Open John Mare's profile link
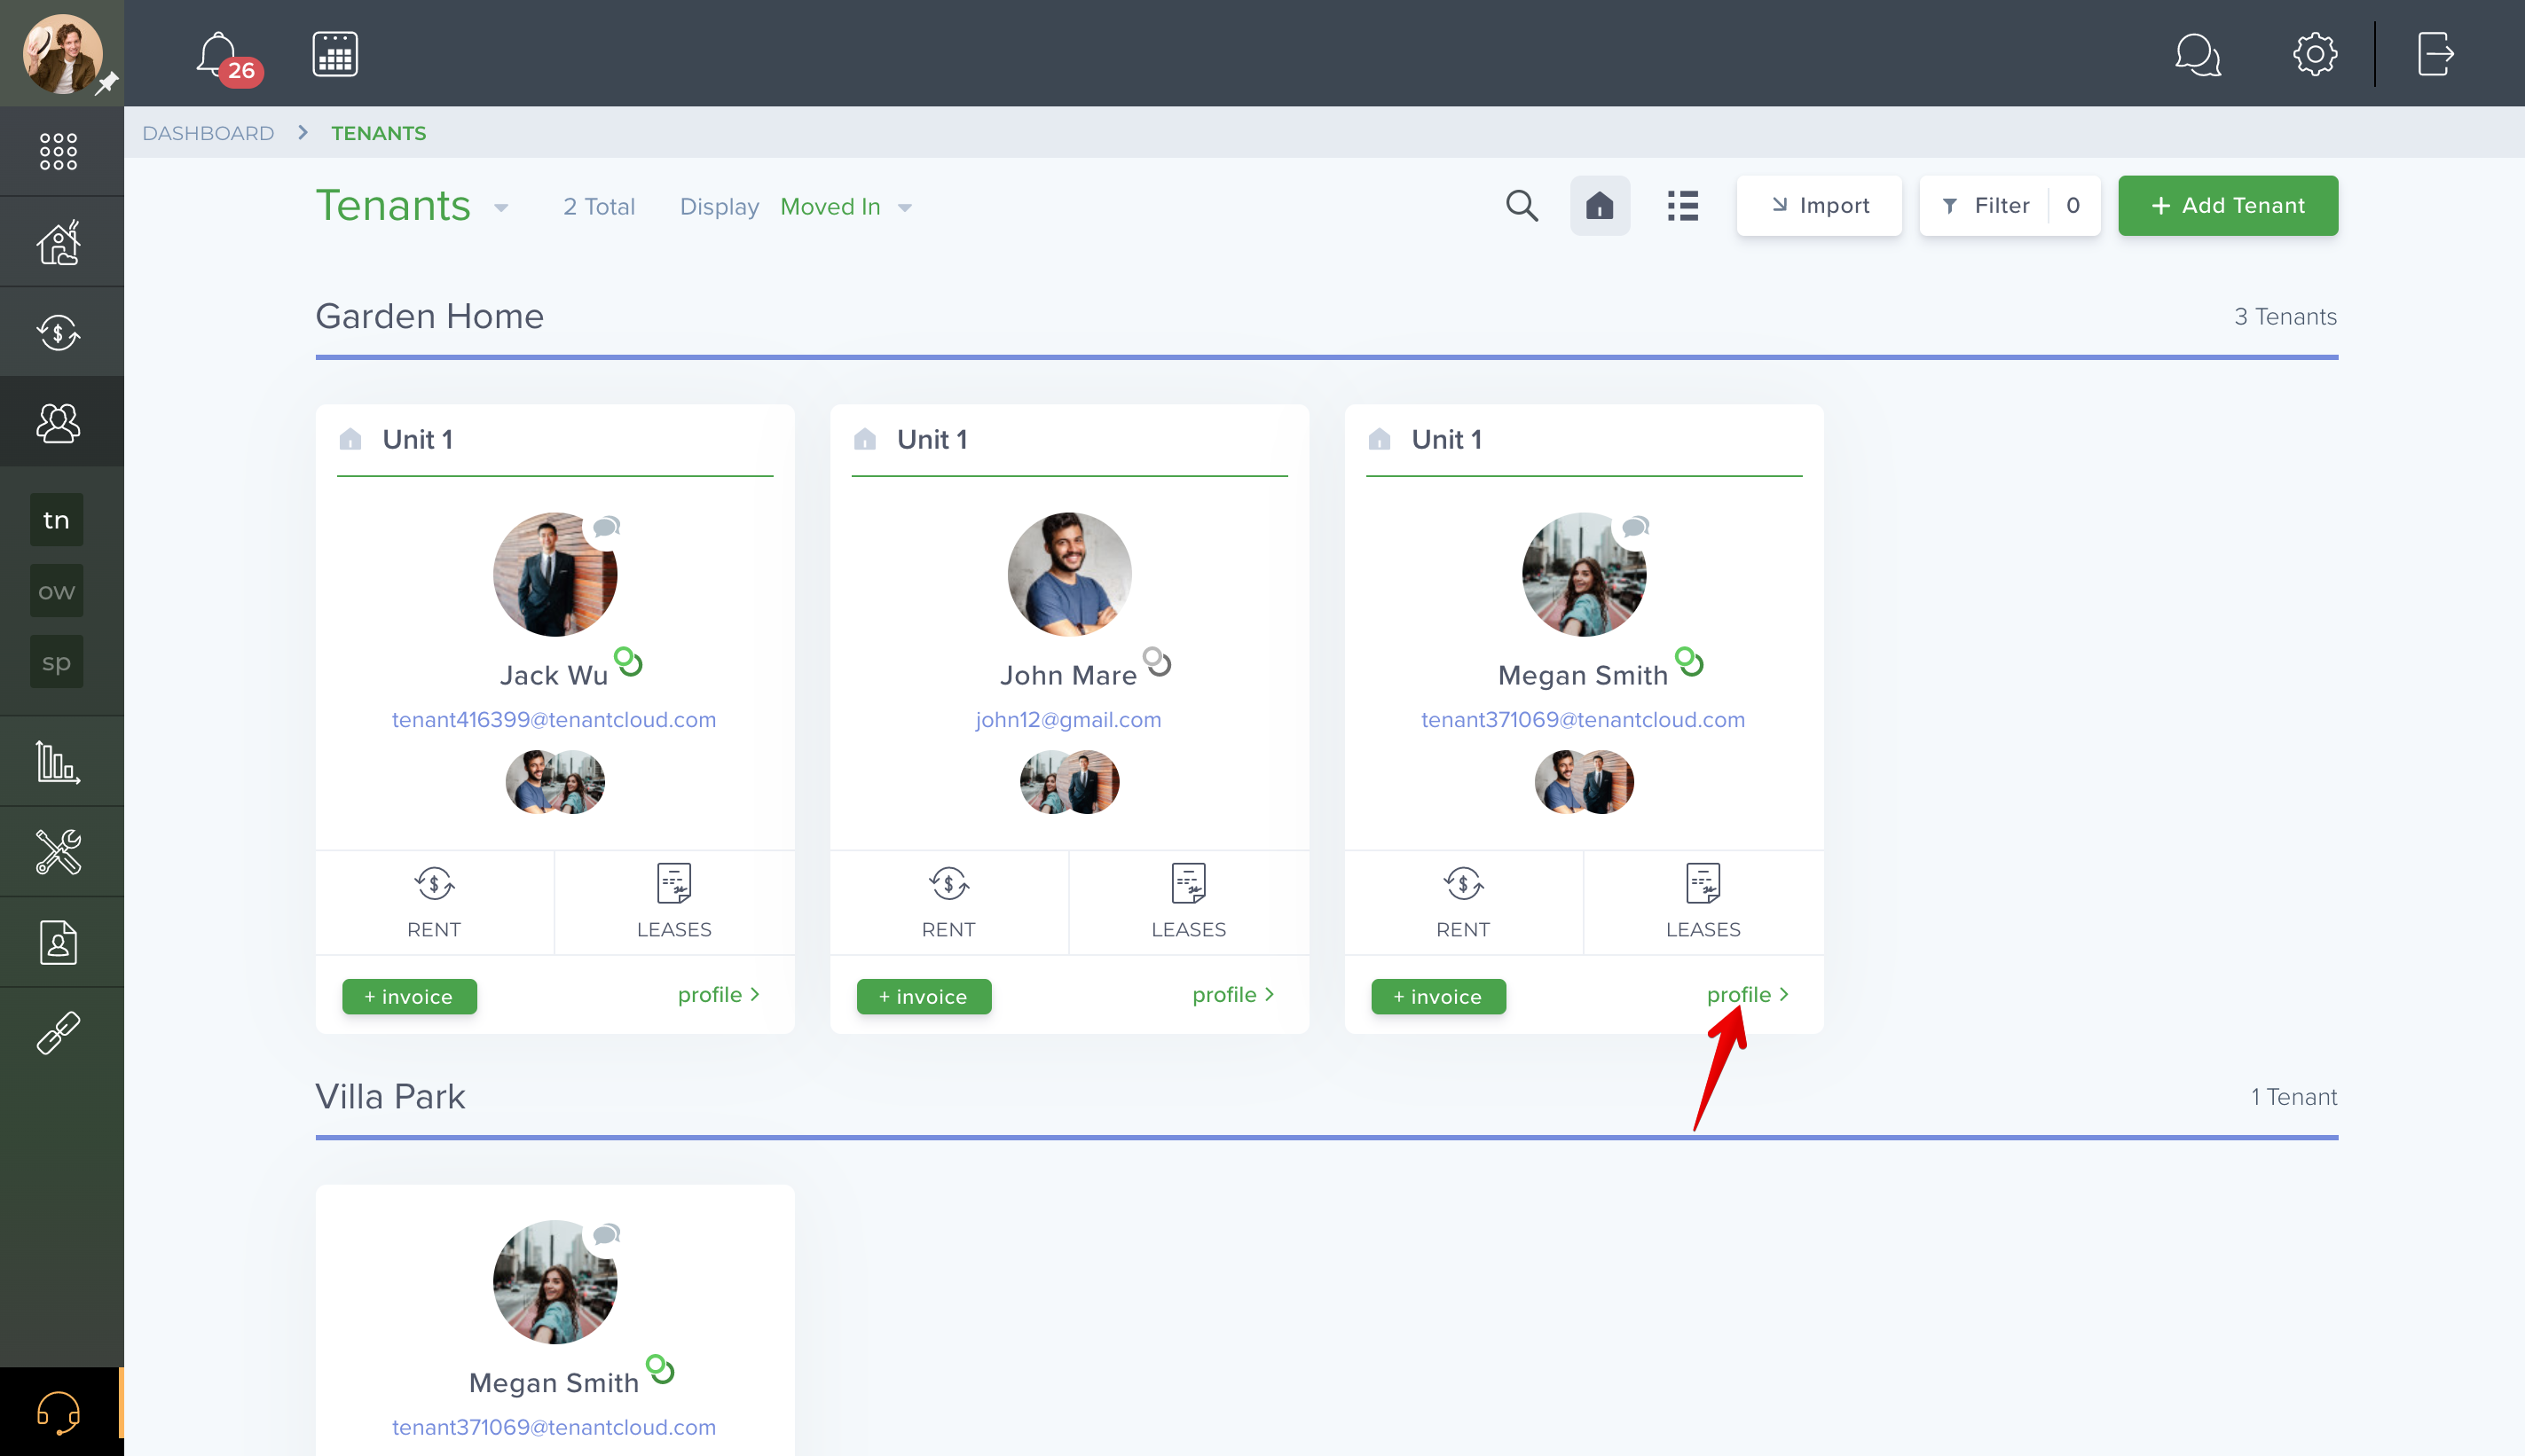Viewport: 2525px width, 1456px height. click(x=1232, y=995)
